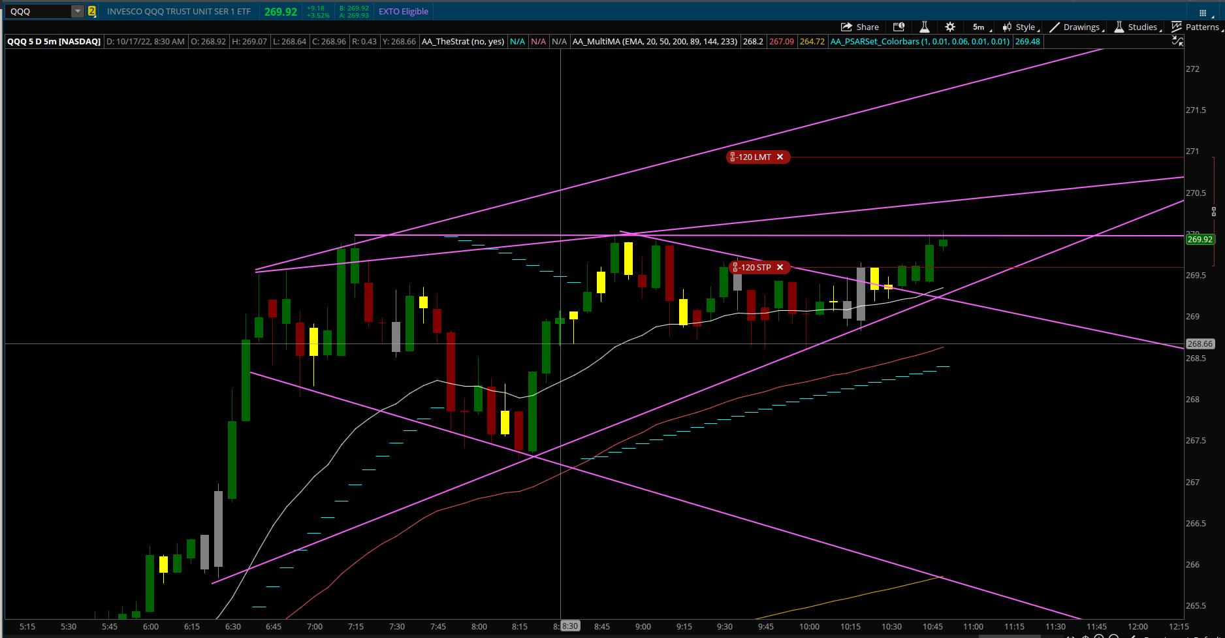Click the green 269.92 price axis bubble
The height and width of the screenshot is (638, 1225).
click(x=1200, y=240)
